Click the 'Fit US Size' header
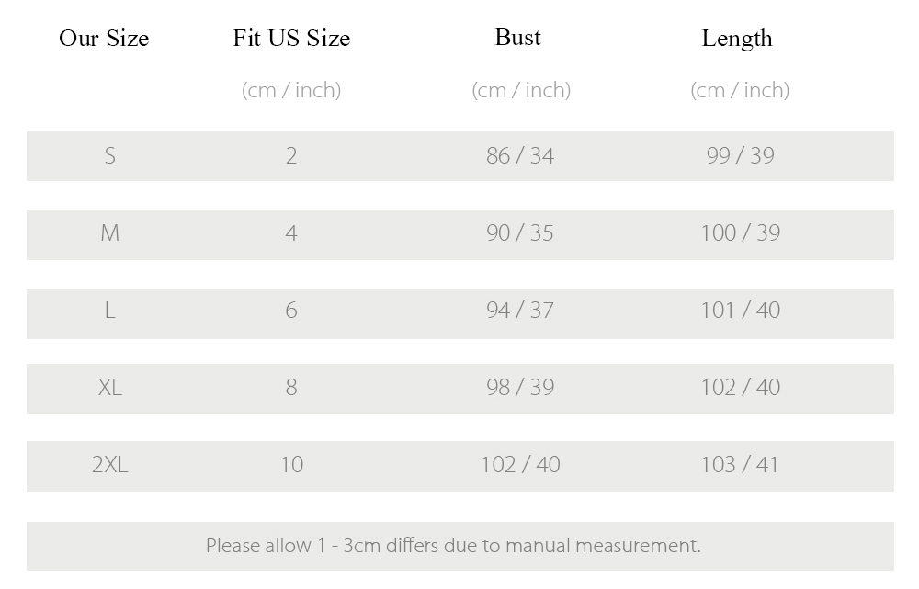This screenshot has width=919, height=589. coord(291,38)
